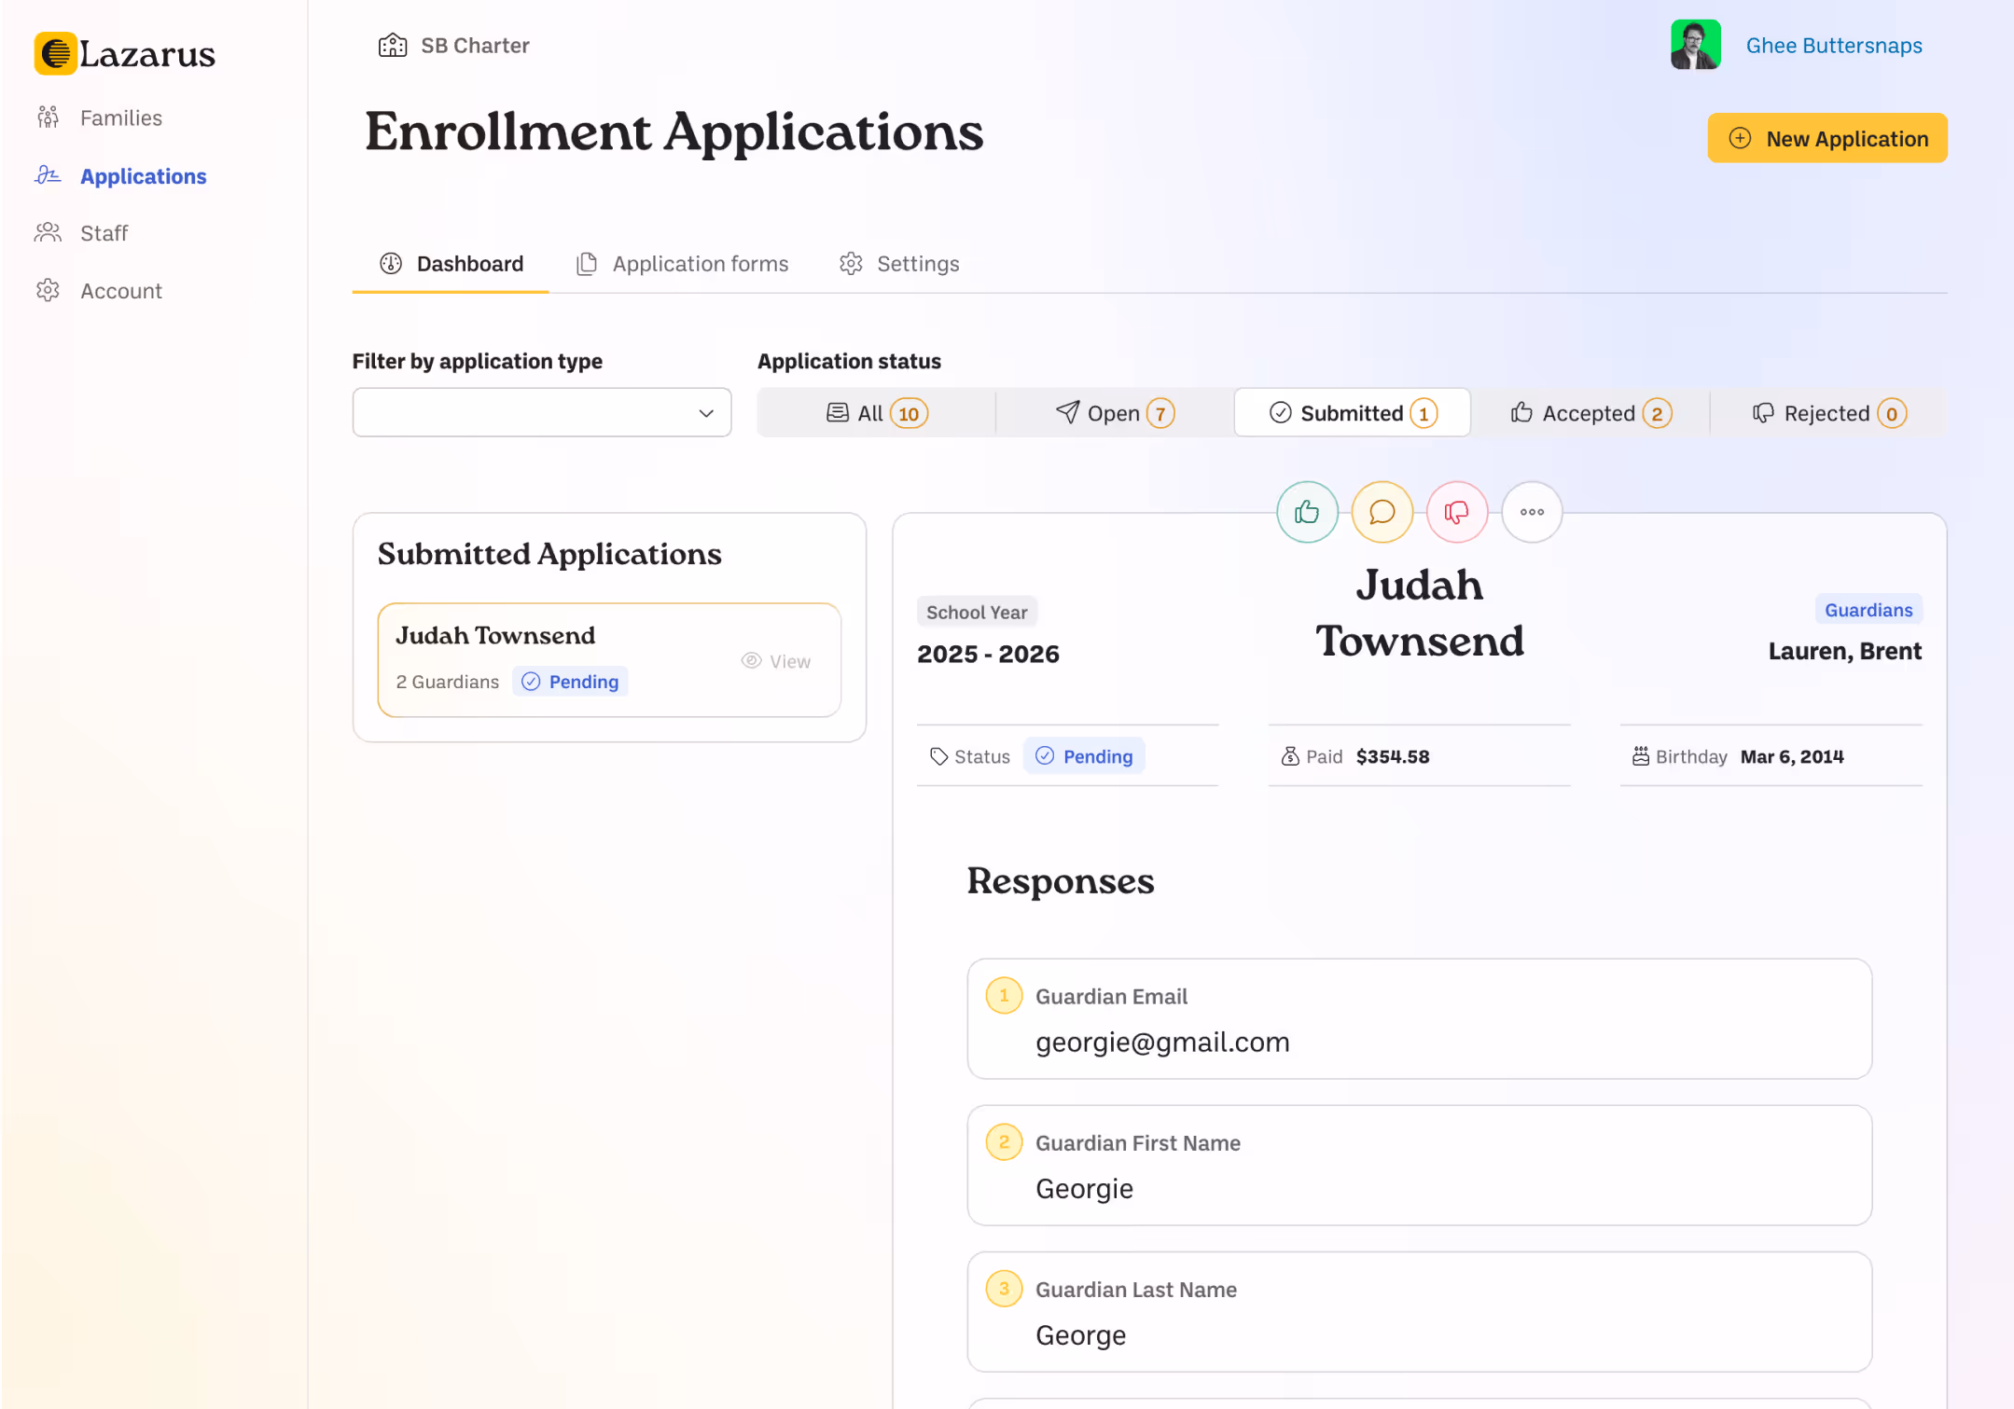Open more options via the ellipsis icon
This screenshot has width=2014, height=1409.
click(x=1531, y=512)
